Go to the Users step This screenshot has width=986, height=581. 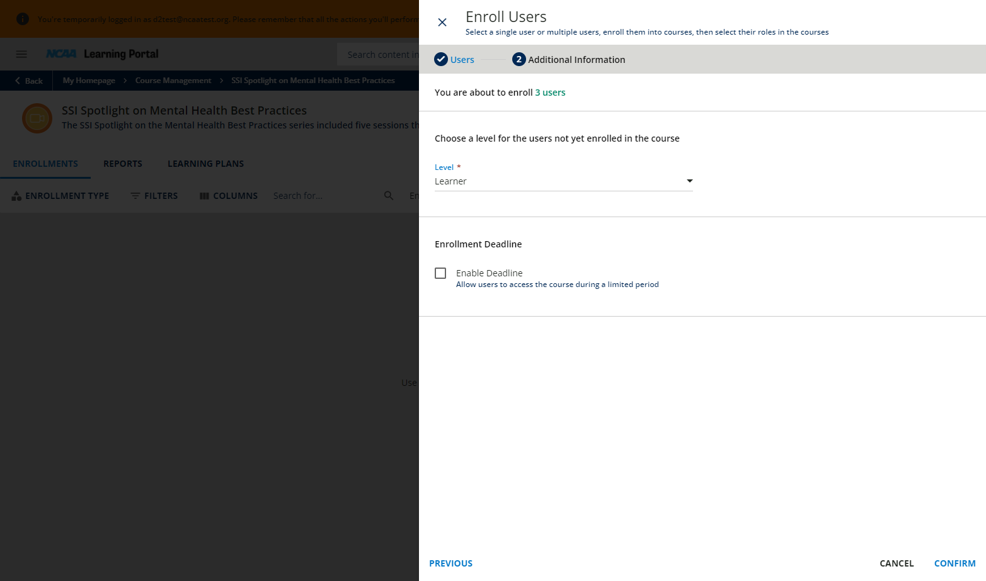[x=462, y=60]
